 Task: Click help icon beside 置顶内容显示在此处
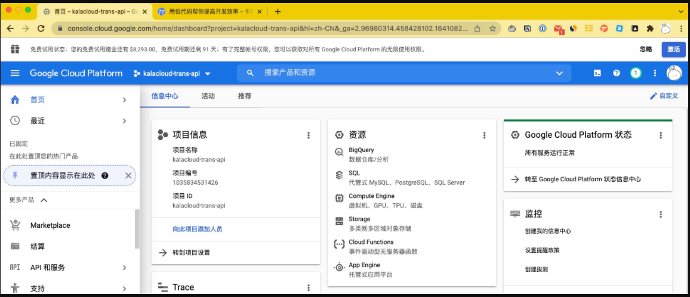coord(104,175)
